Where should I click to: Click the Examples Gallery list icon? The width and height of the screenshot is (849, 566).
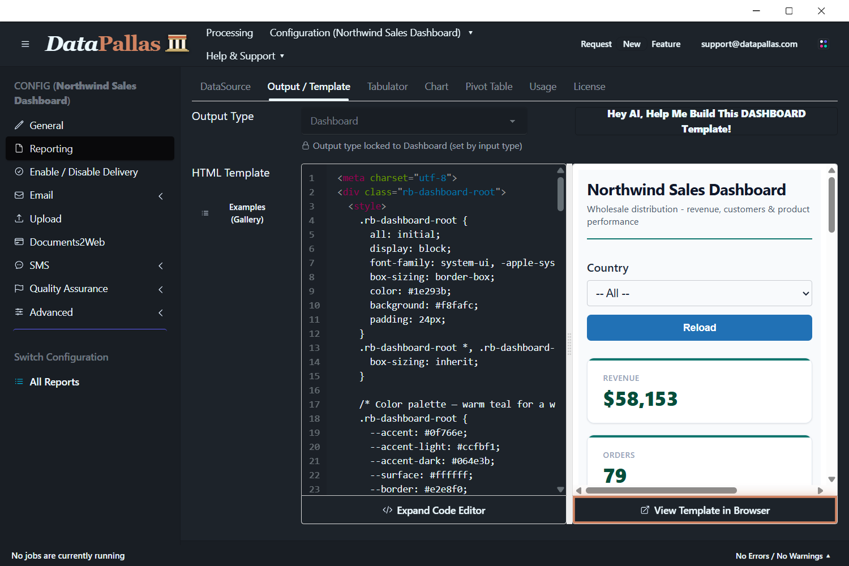coord(205,213)
